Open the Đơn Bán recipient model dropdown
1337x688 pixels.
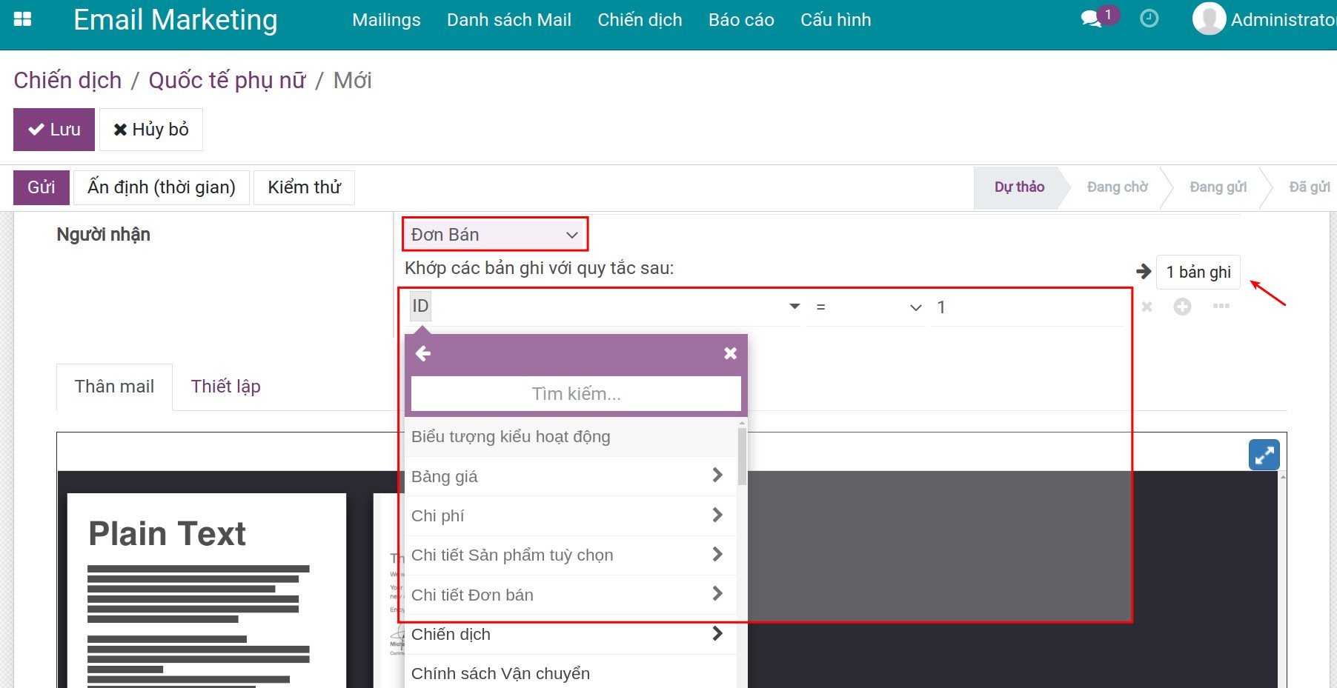pyautogui.click(x=494, y=235)
